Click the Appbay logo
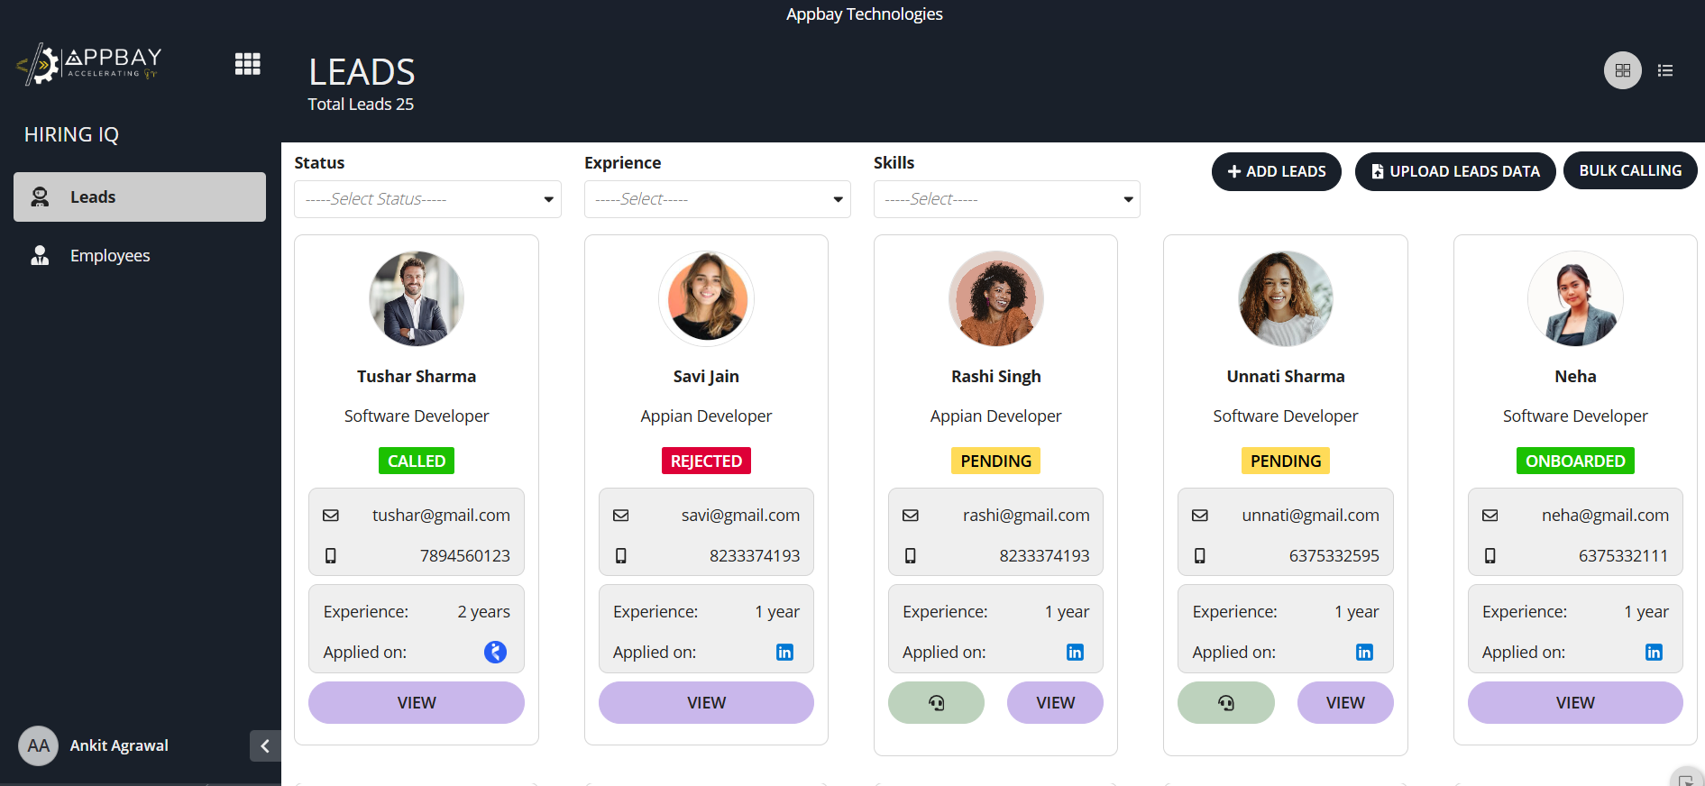This screenshot has width=1705, height=786. coord(88,64)
